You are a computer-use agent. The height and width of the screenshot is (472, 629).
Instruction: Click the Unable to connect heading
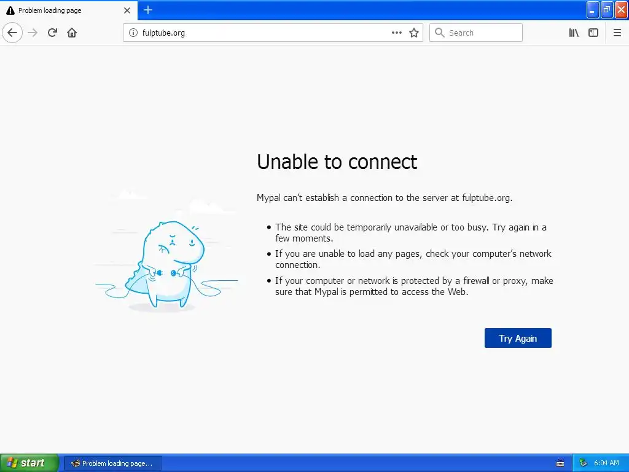(337, 162)
